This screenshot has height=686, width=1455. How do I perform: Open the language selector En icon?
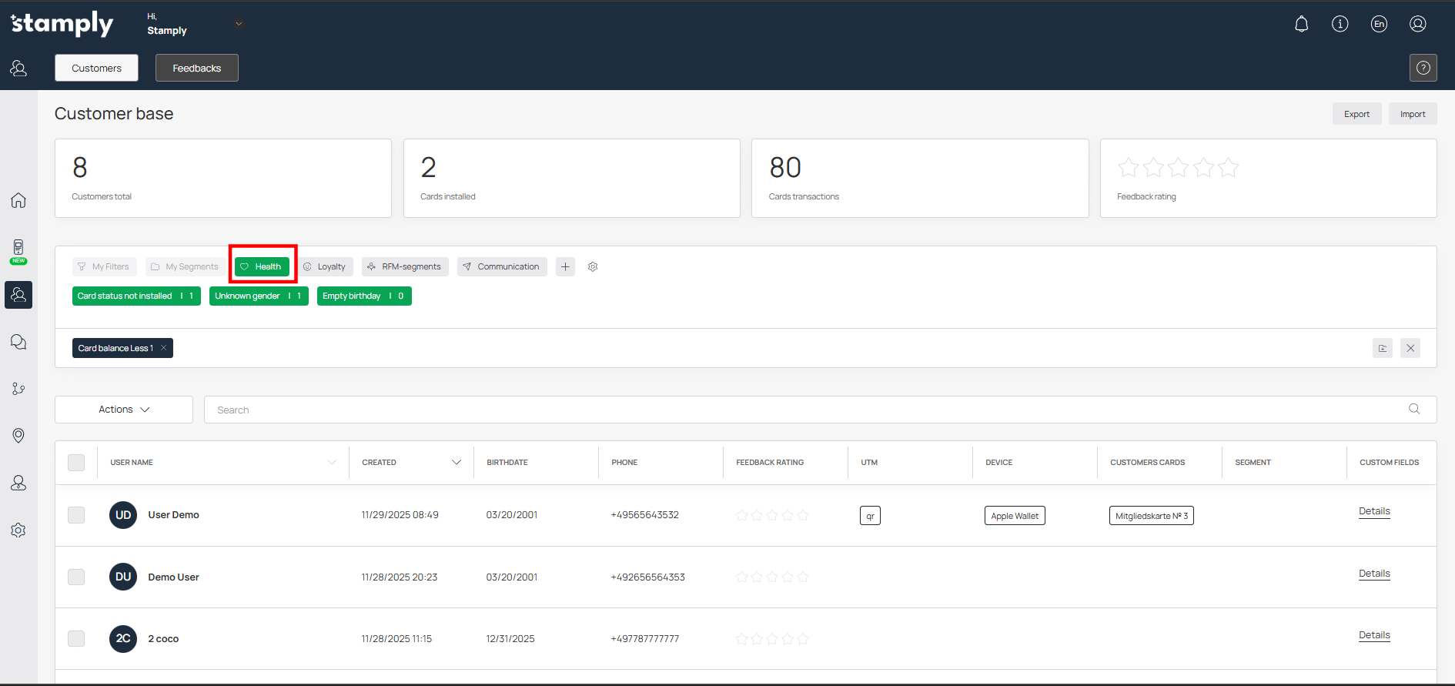pos(1379,25)
